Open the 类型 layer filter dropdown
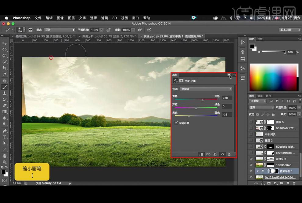The width and height of the screenshot is (302, 203). tap(257, 101)
